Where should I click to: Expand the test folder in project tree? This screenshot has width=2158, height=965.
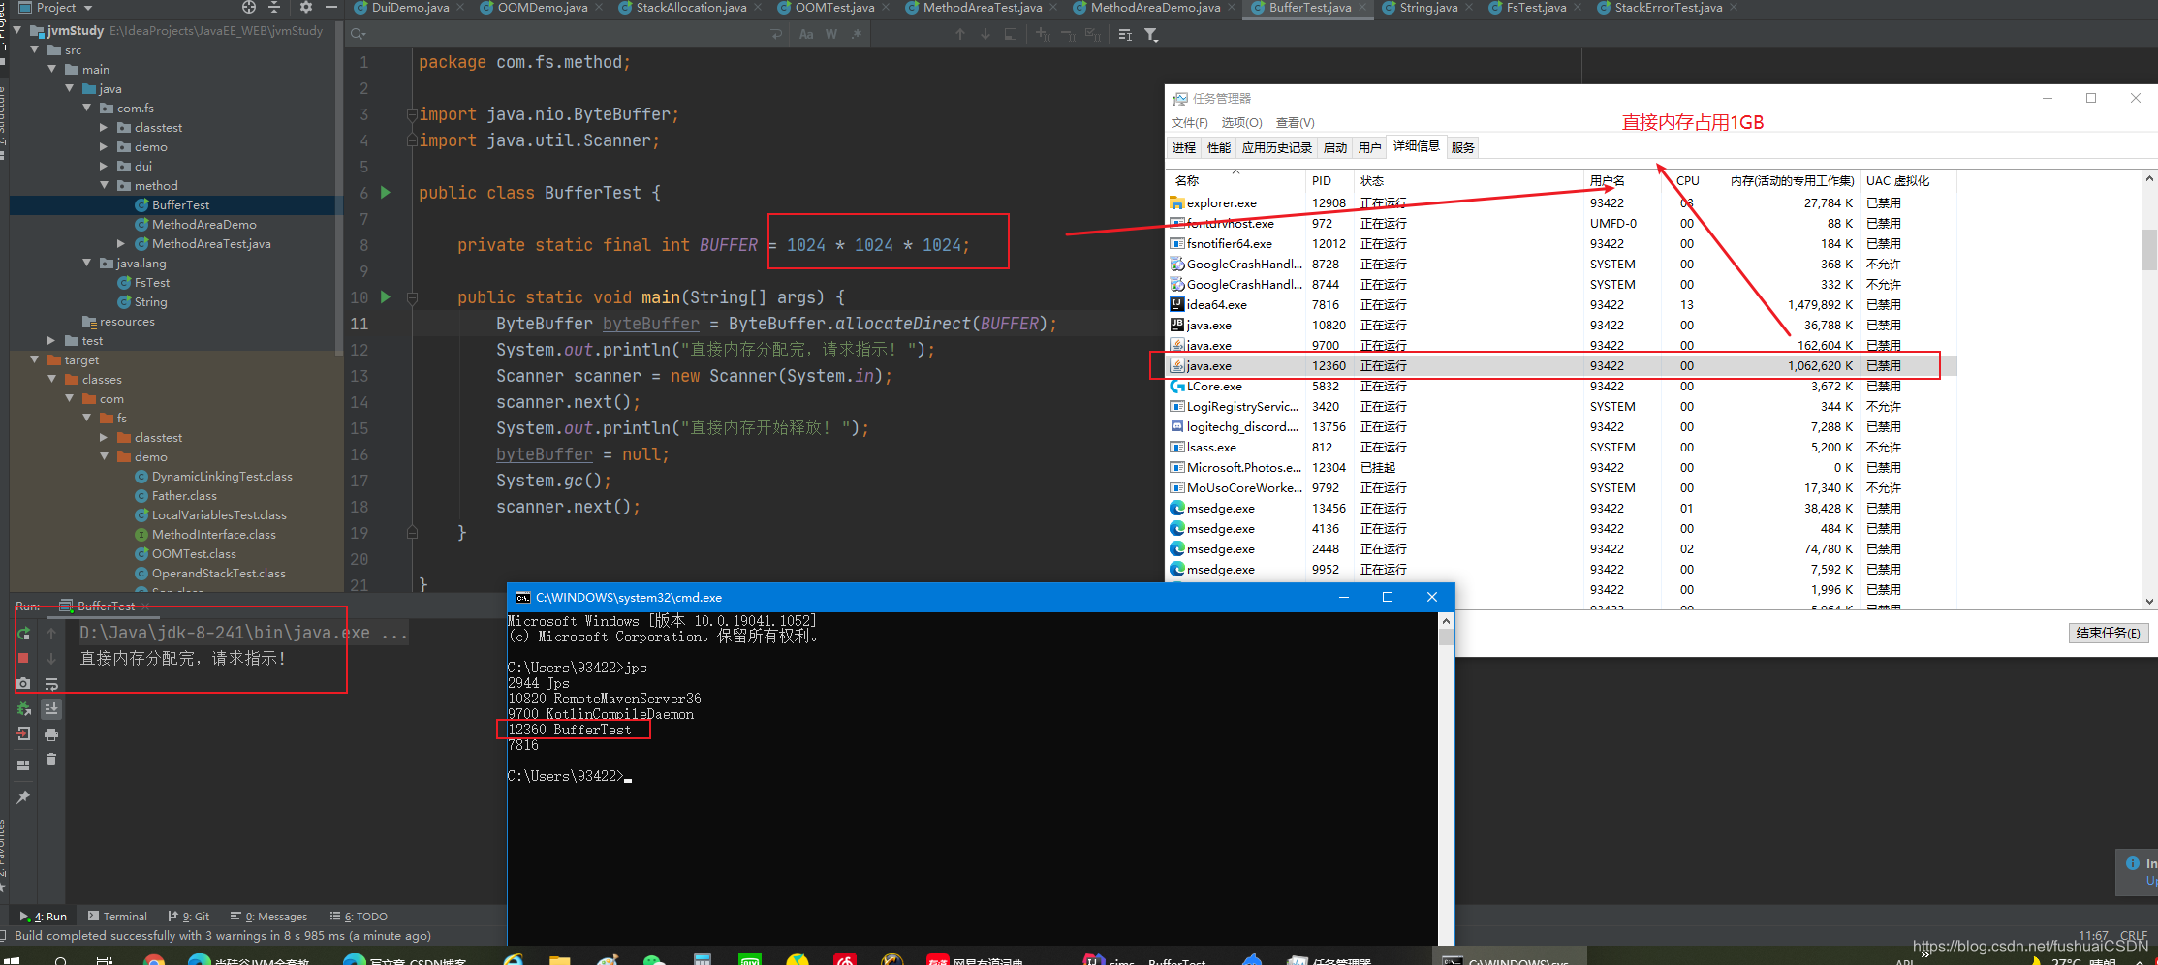click(x=52, y=340)
